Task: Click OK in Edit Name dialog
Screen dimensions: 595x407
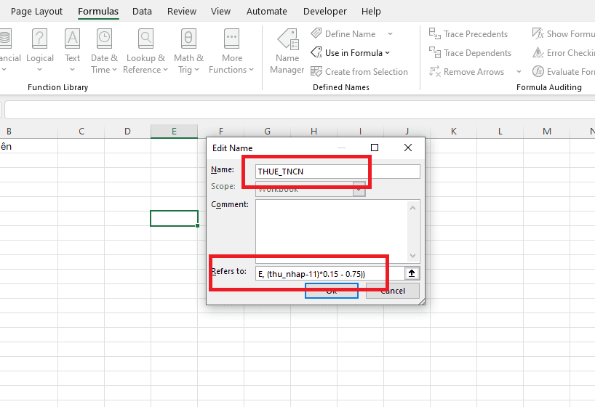Action: (x=331, y=291)
